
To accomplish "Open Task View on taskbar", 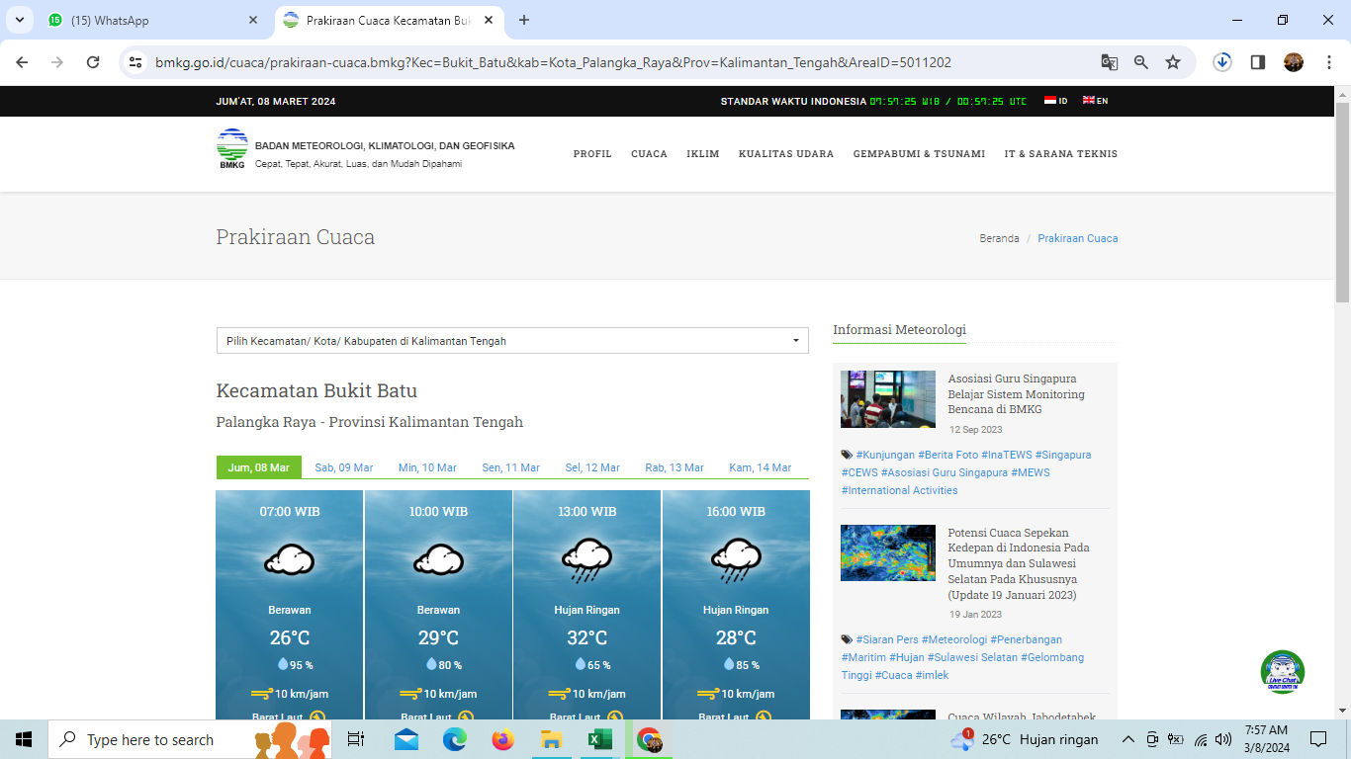I will pyautogui.click(x=356, y=739).
